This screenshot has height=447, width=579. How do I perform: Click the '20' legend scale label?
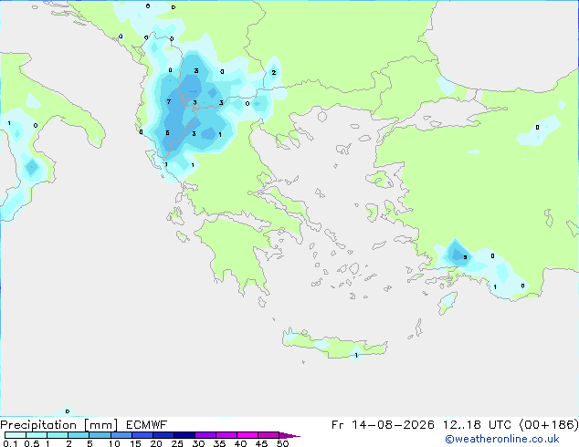[x=156, y=443]
